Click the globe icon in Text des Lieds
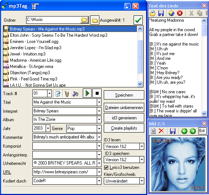The height and width of the screenshot is (195, 209). 171,13
